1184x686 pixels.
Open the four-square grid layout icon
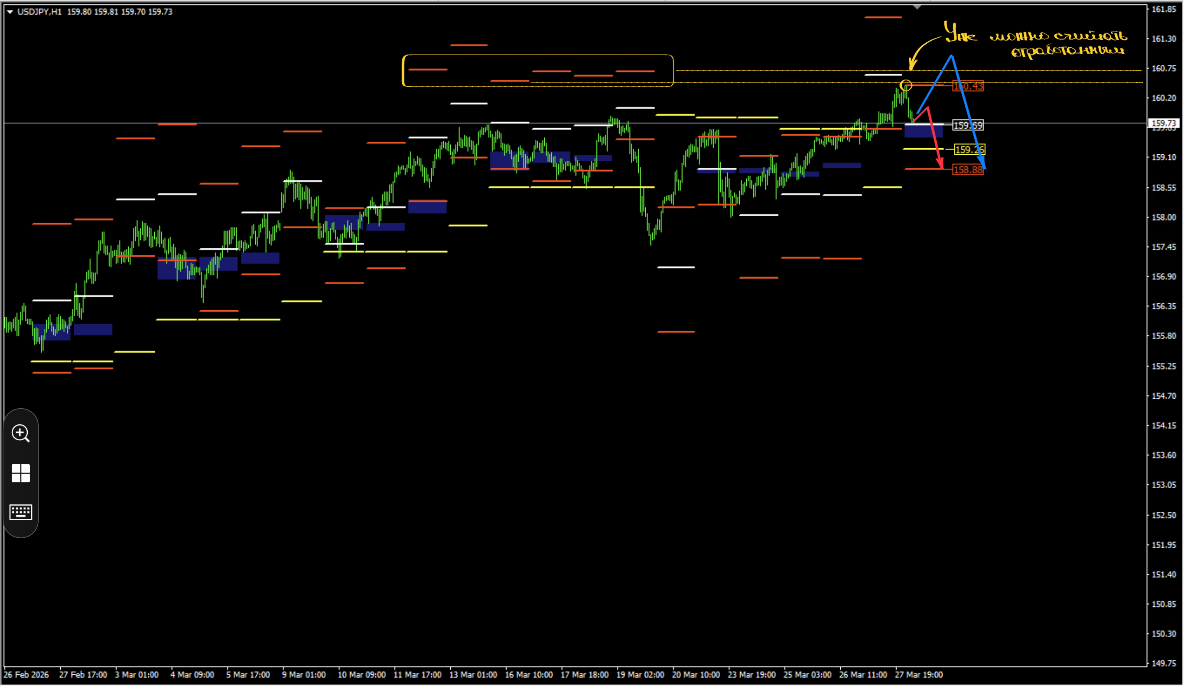(x=21, y=473)
